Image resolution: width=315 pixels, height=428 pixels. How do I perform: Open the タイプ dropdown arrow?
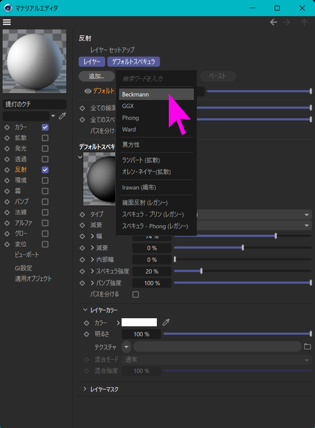(306, 214)
